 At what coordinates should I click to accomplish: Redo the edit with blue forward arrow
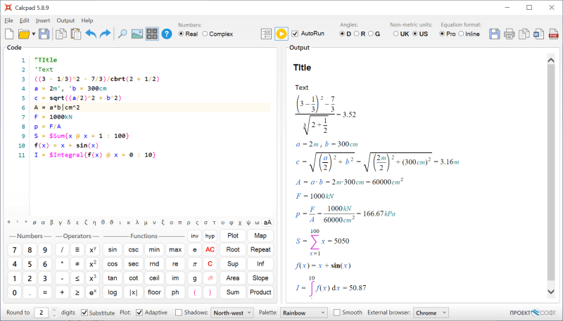coord(105,34)
